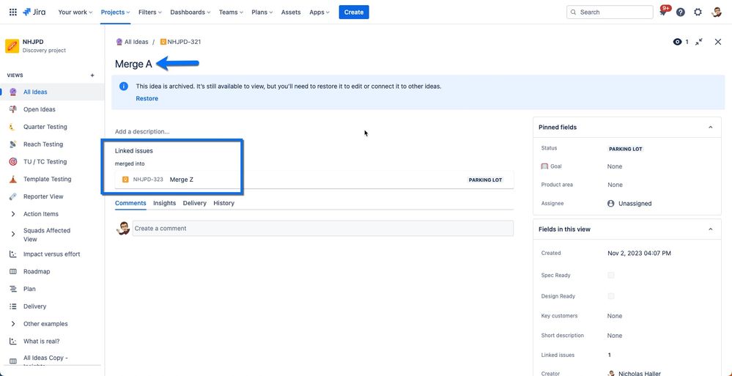This screenshot has width=732, height=376.
Task: Open linked issue NHJPD-323 Merge Z
Action: click(314, 180)
